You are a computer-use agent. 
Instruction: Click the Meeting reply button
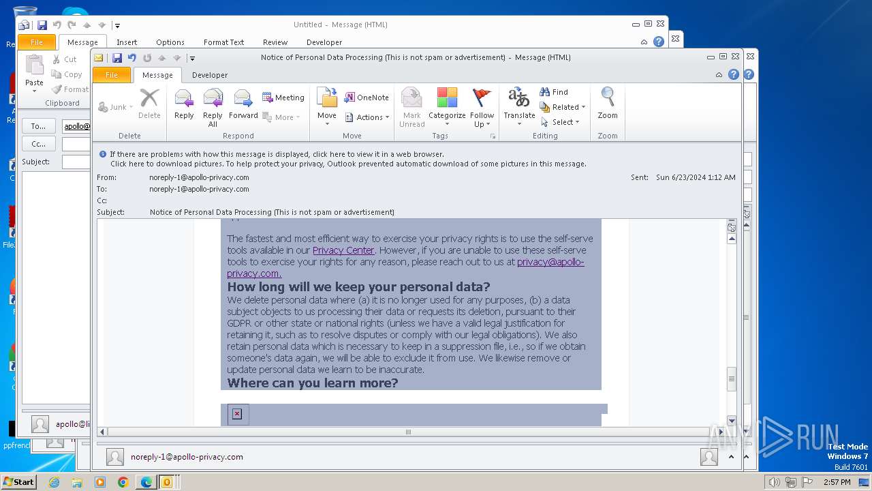pos(283,98)
